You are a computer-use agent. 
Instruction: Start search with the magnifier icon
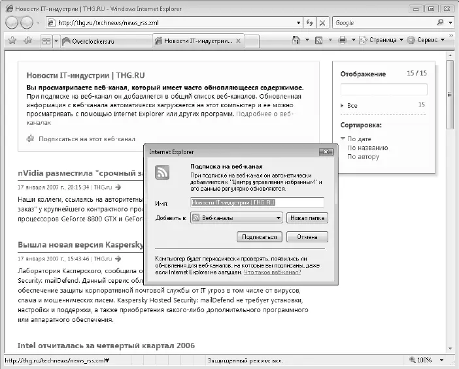coord(440,22)
